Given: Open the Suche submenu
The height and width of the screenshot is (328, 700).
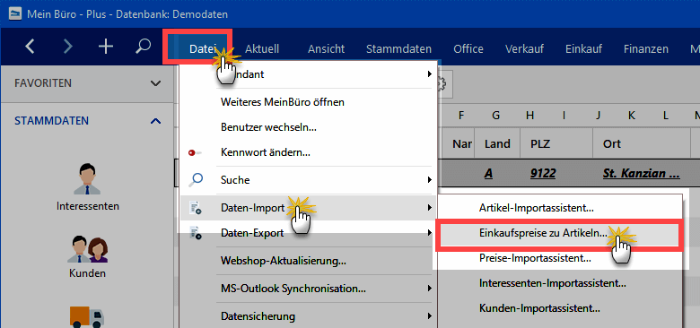Looking at the screenshot, I should pos(309,180).
